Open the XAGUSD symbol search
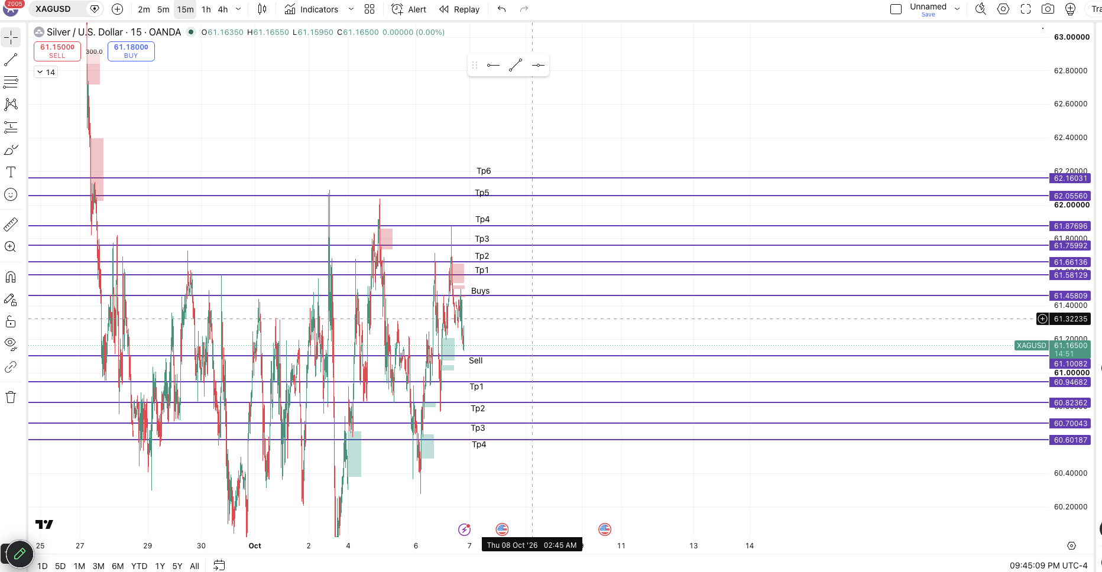 point(53,9)
